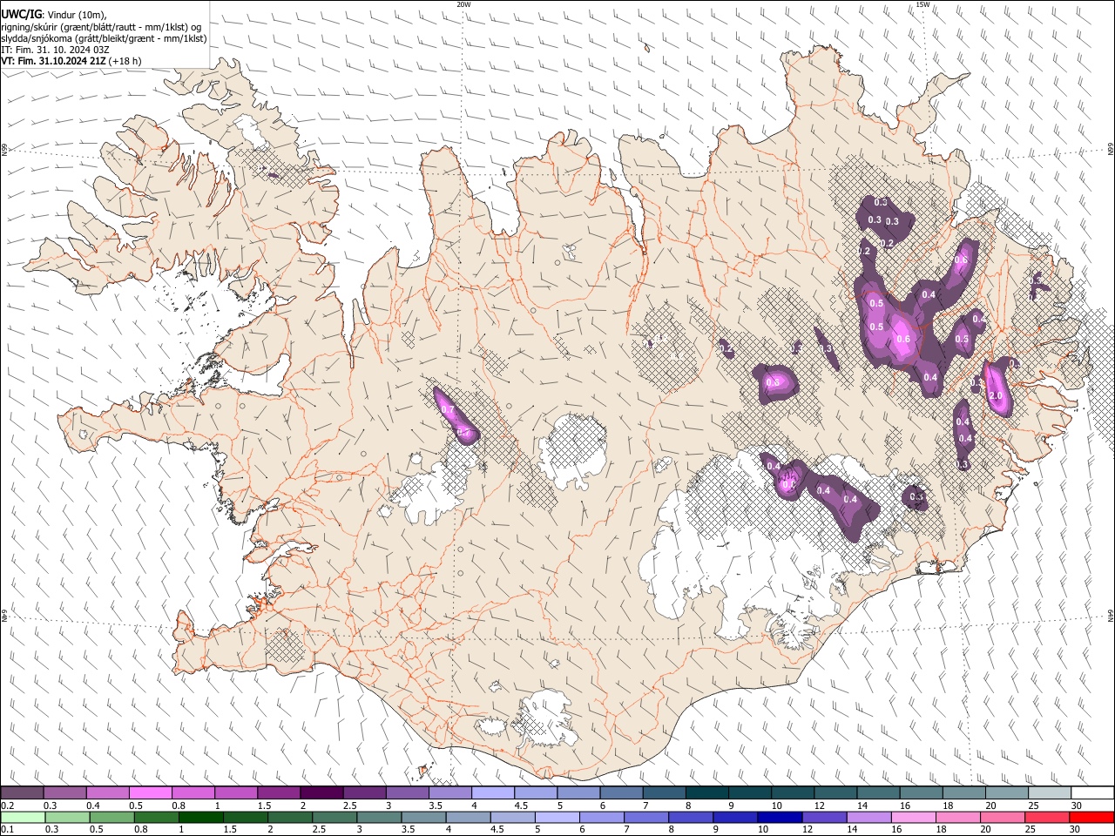This screenshot has height=836, width=1115.
Task: Click the '0.2' label in the upper legend
Action: 7,806
